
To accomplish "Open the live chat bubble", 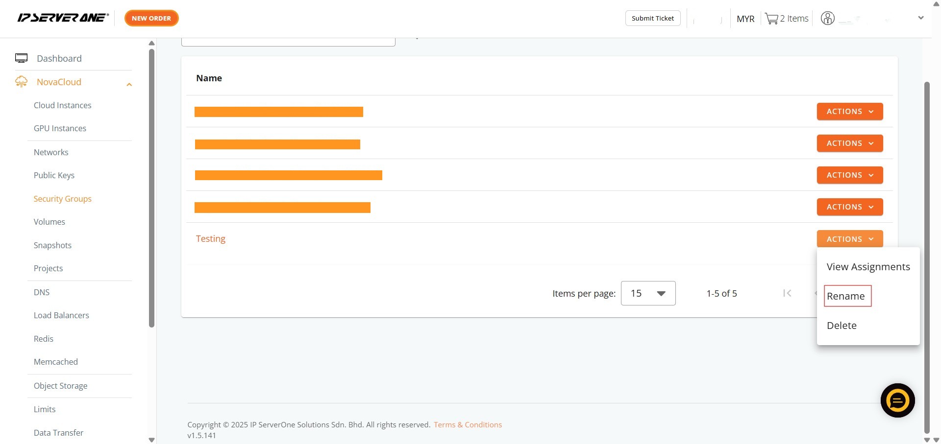I will (897, 400).
